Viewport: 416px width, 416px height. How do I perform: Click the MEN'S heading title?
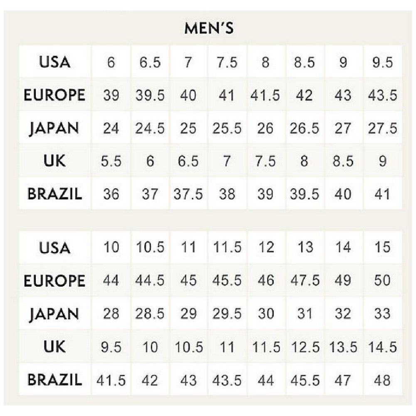(209, 30)
